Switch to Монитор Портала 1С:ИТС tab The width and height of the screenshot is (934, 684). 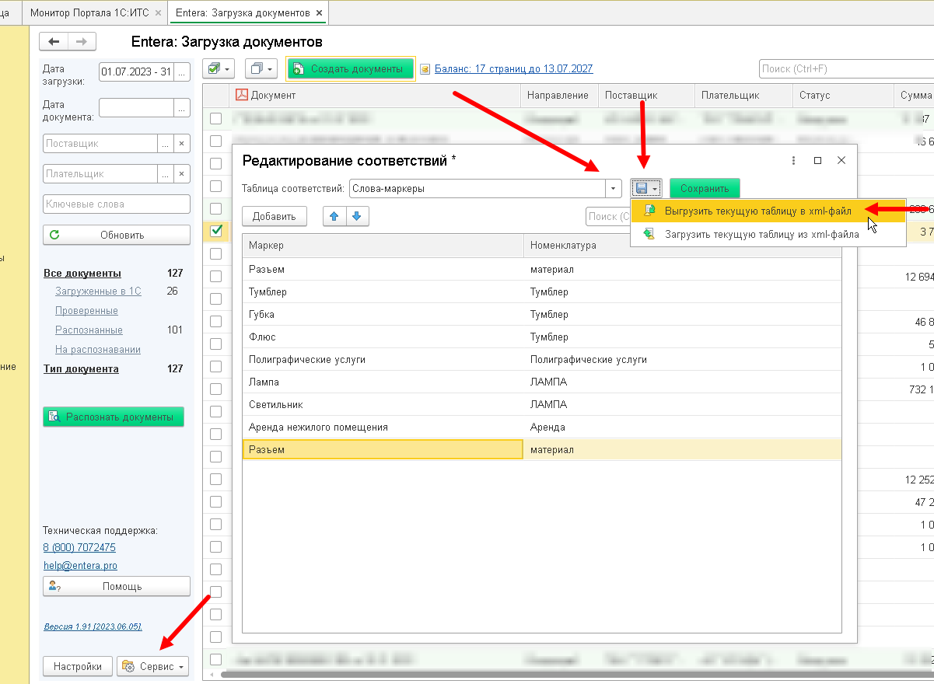point(91,13)
